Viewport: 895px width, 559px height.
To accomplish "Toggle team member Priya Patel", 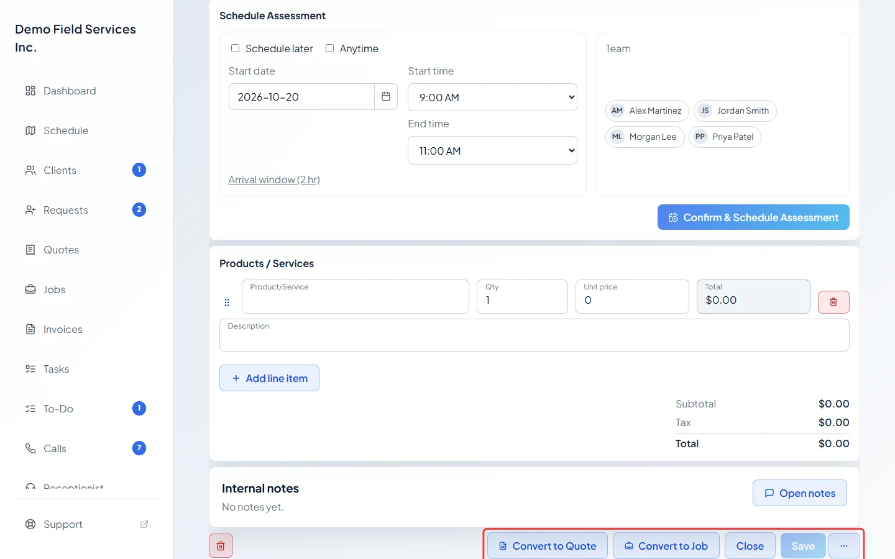I will point(725,137).
